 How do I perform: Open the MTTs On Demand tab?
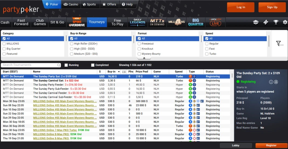(157, 22)
